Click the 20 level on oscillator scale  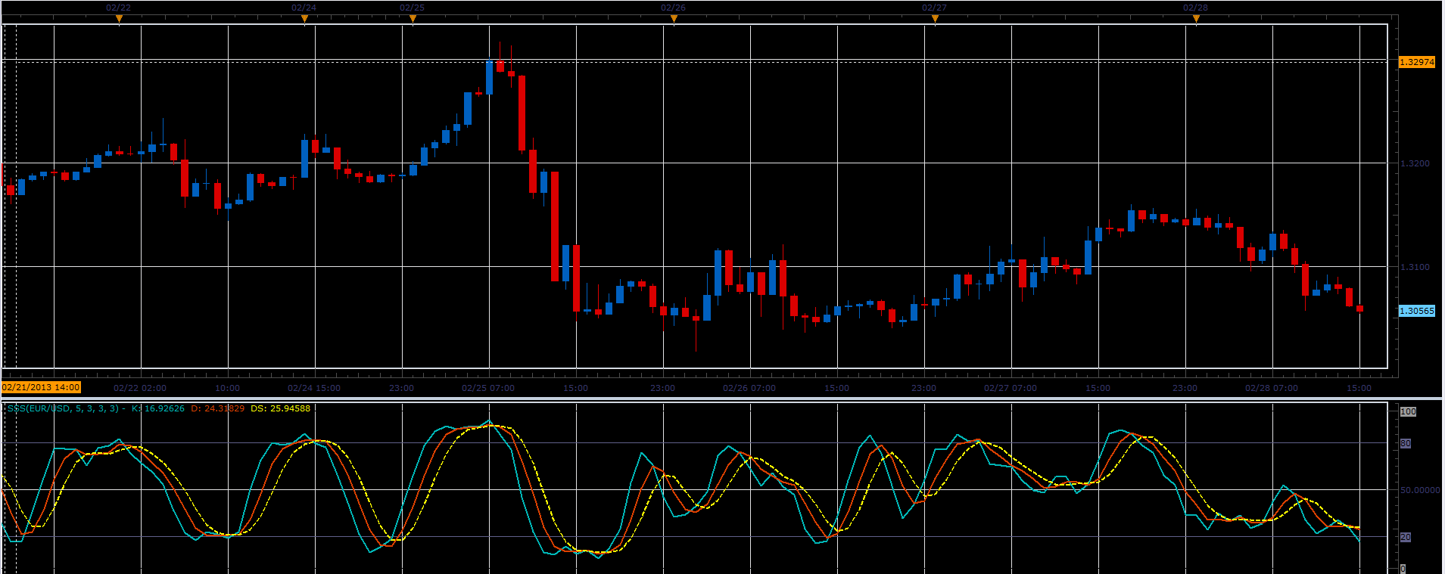pos(1406,537)
